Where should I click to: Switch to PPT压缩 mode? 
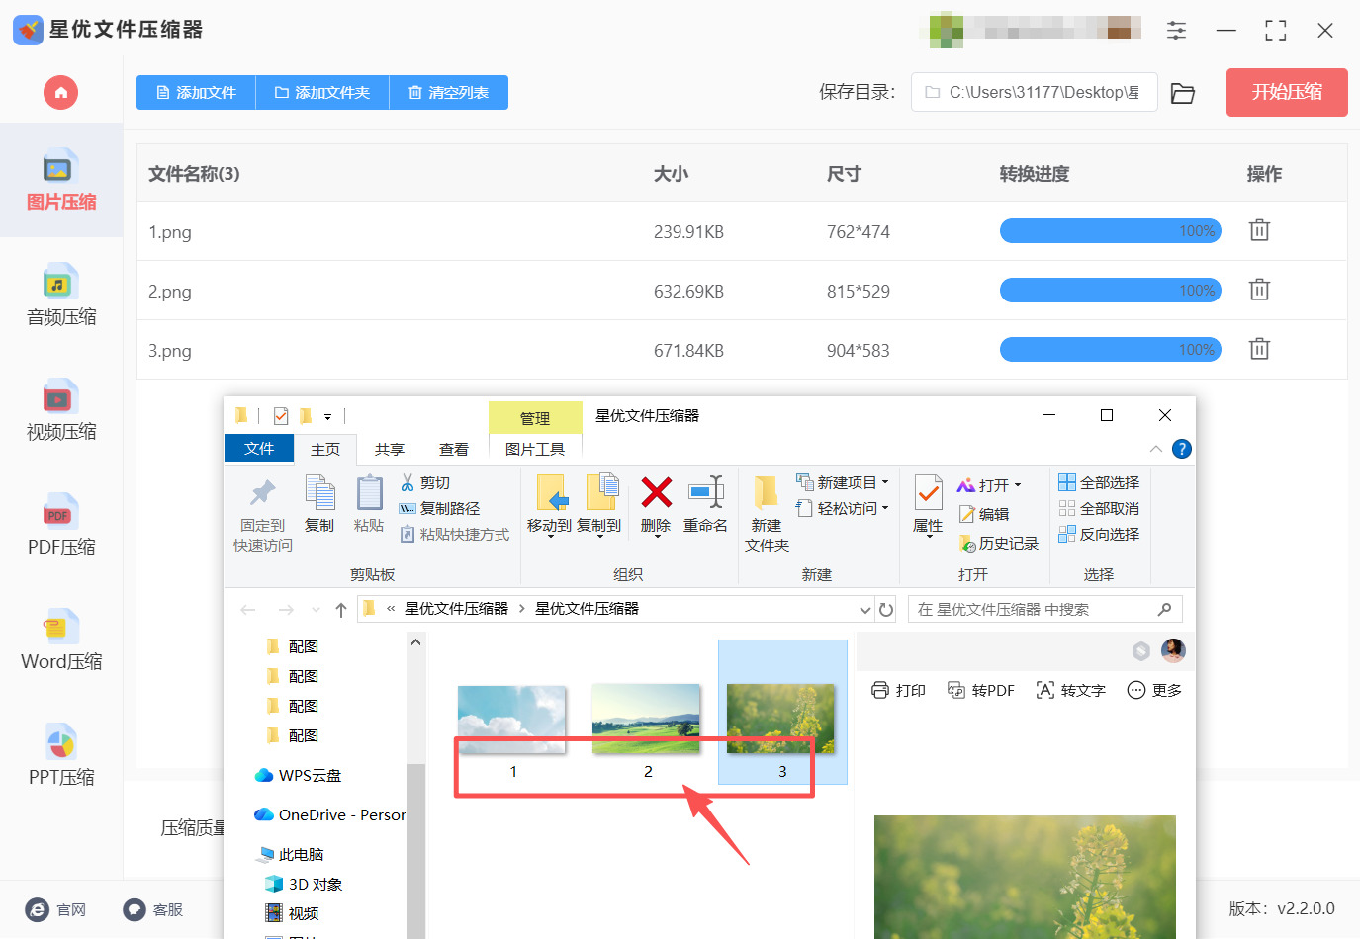click(61, 755)
